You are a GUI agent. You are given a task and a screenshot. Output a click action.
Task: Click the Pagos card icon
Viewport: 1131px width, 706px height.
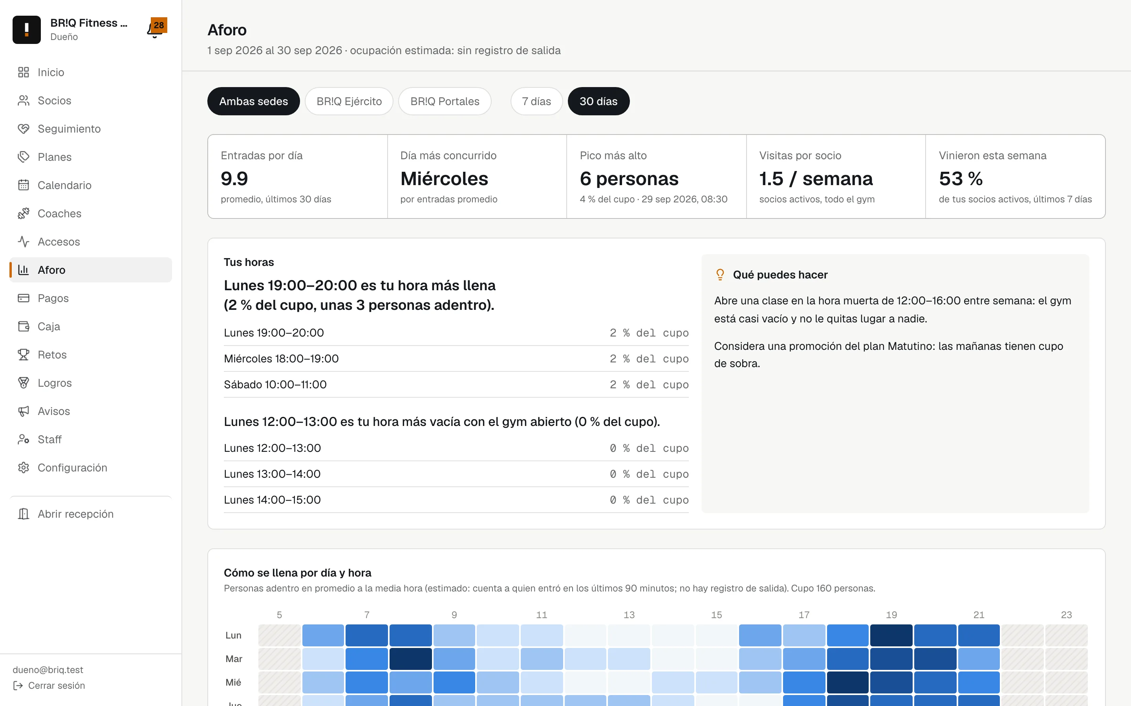tap(24, 298)
